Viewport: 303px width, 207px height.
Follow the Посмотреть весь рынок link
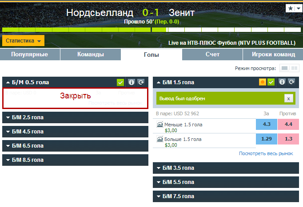point(266,153)
